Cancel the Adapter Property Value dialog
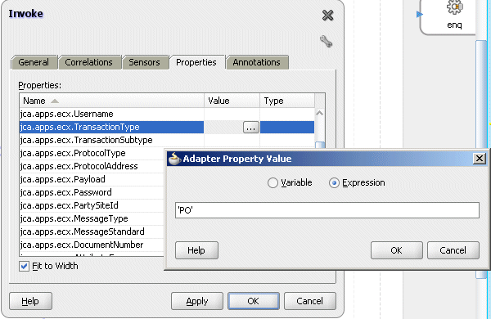The image size is (491, 319). [x=453, y=250]
